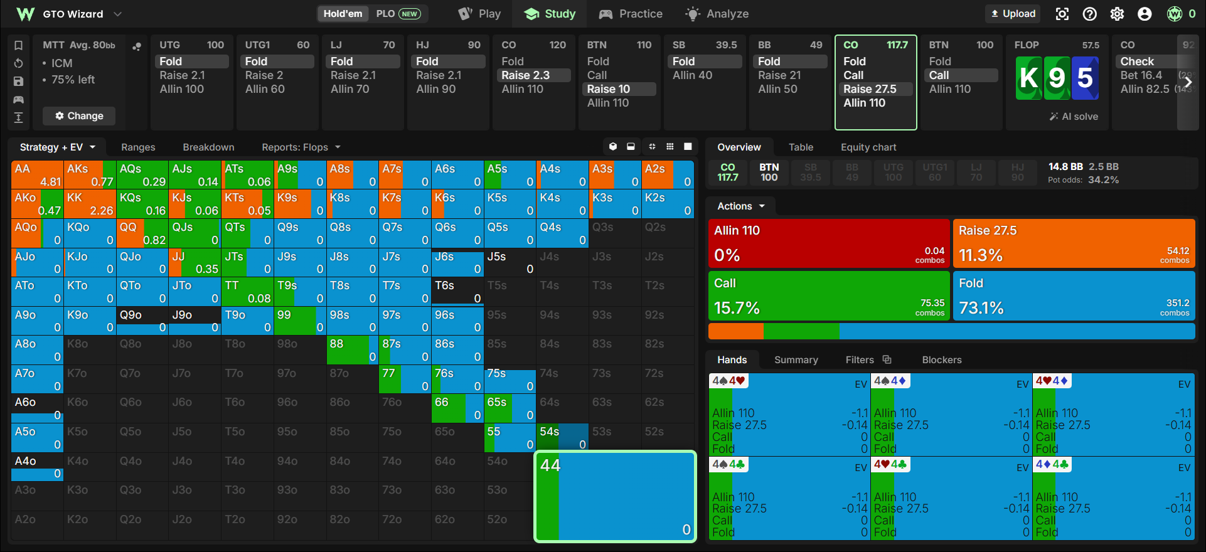
Task: Click the bubbles icon beside MTT Avg. 80bb
Action: tap(137, 46)
